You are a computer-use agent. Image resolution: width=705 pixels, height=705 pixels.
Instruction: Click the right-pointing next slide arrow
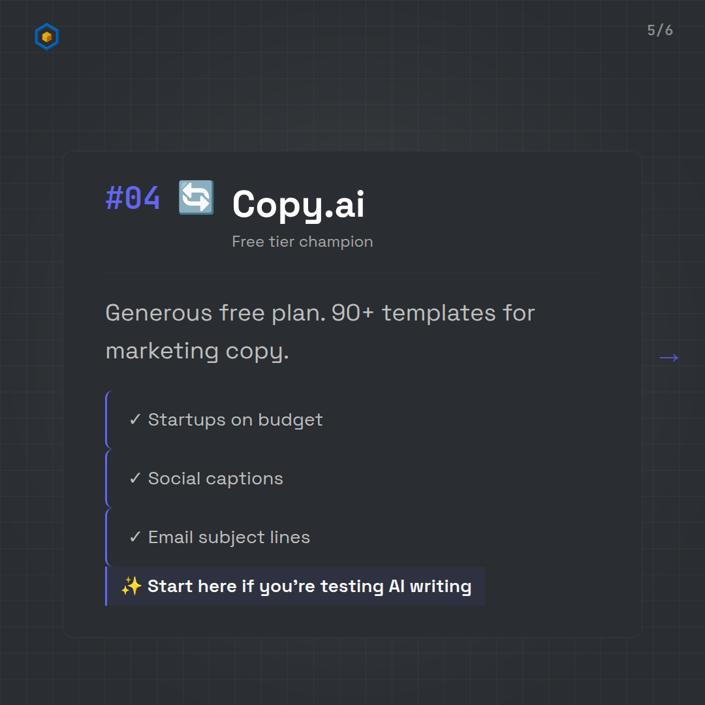(x=668, y=357)
